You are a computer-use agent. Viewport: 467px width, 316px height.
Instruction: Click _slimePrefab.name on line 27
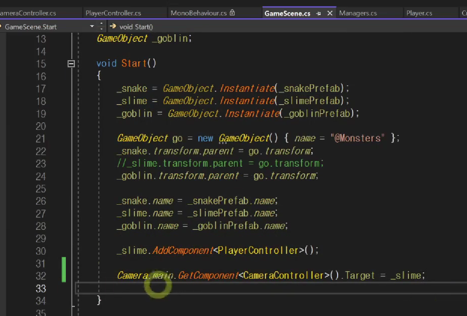(x=231, y=213)
